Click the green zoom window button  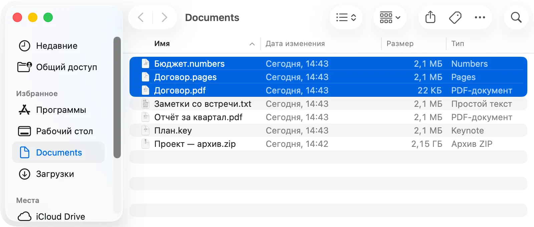(48, 17)
